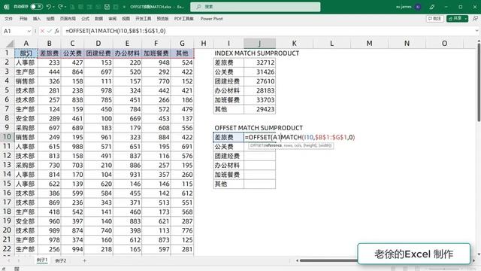
Task: Click the status bar accessibility icon
Action: [x=17, y=269]
